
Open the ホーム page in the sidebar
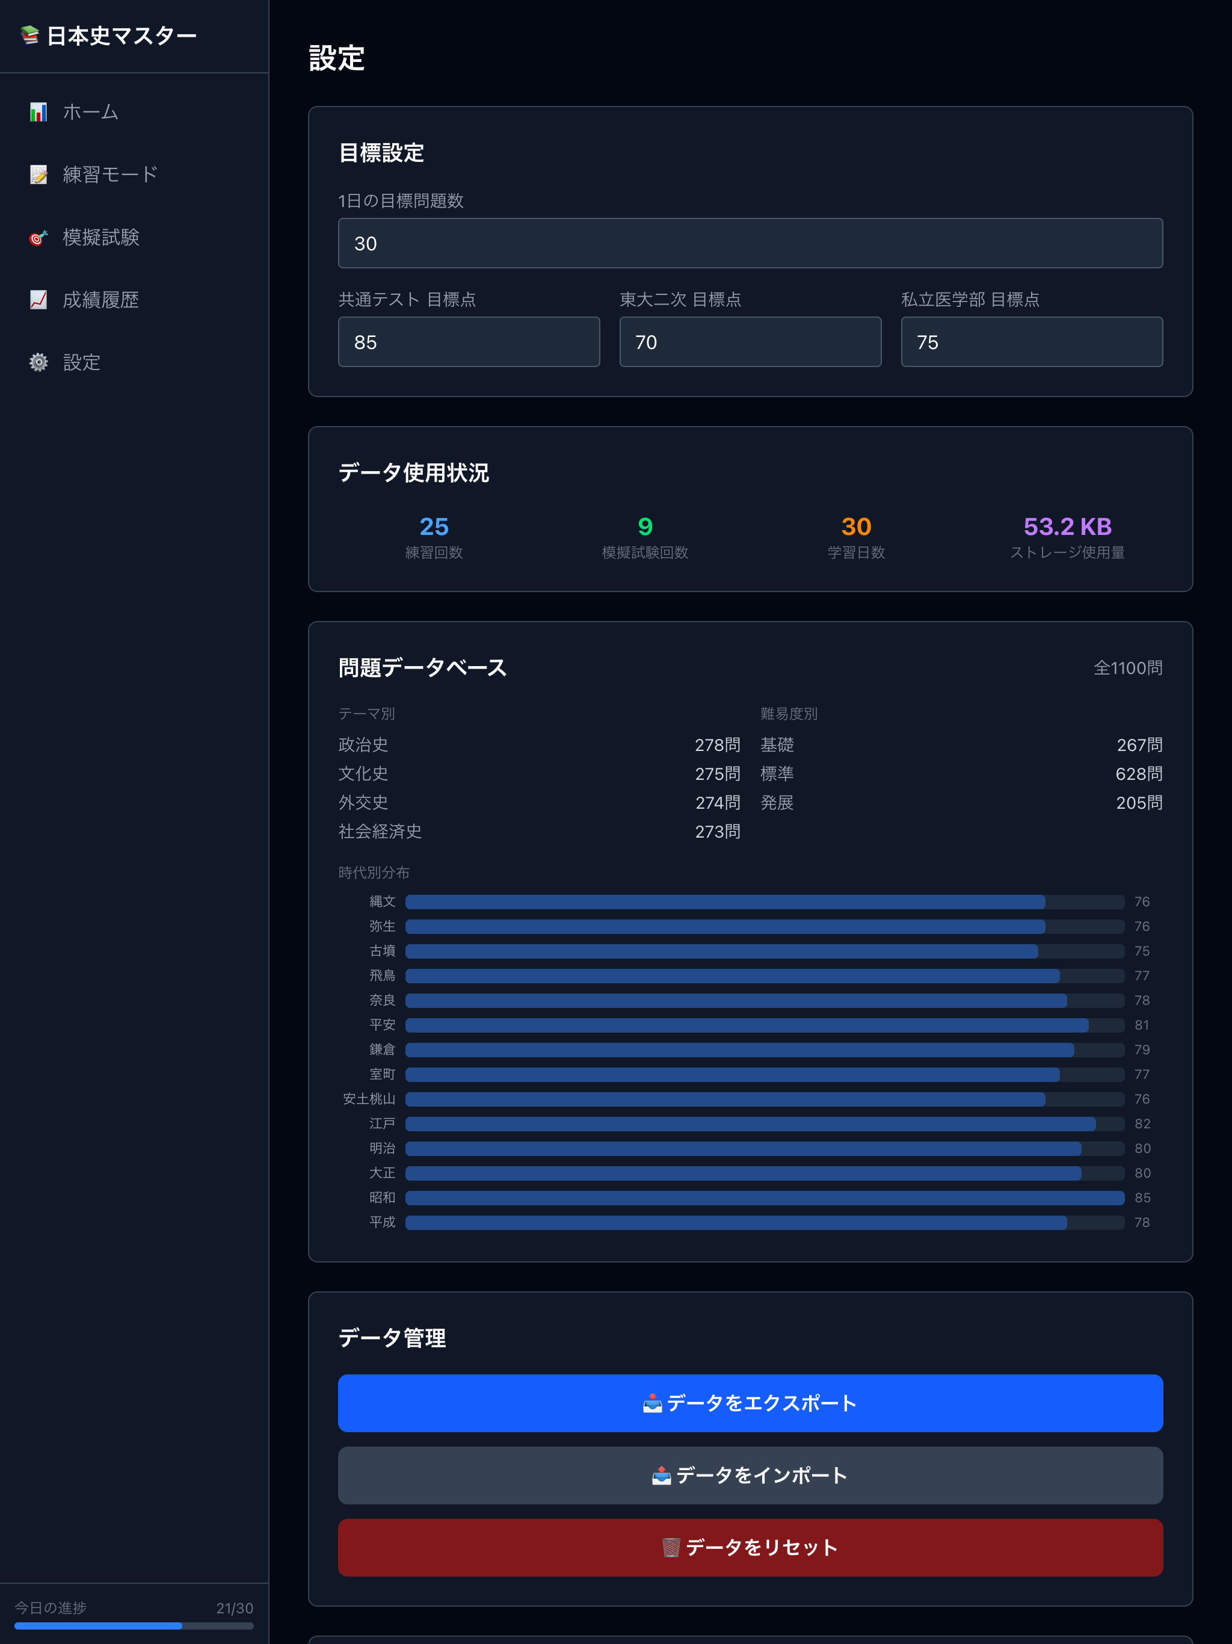click(135, 112)
